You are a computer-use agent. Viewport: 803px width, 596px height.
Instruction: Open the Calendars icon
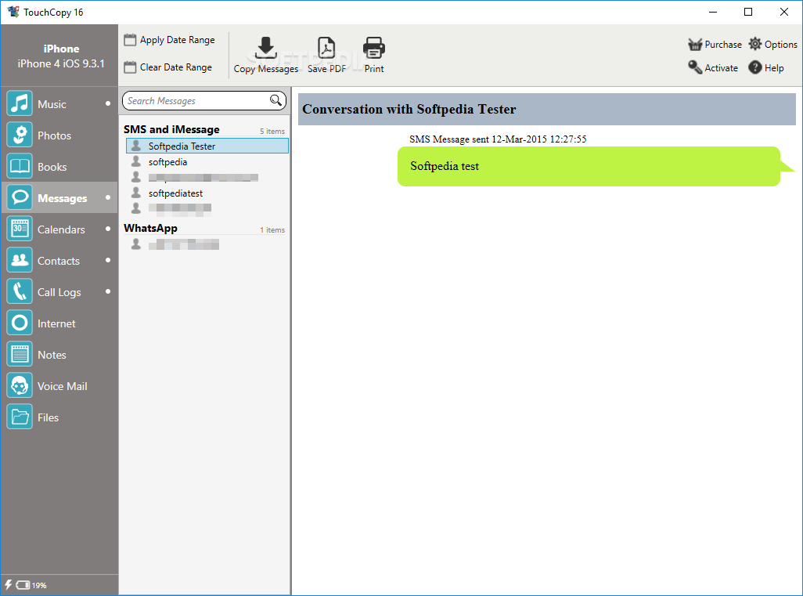point(20,229)
